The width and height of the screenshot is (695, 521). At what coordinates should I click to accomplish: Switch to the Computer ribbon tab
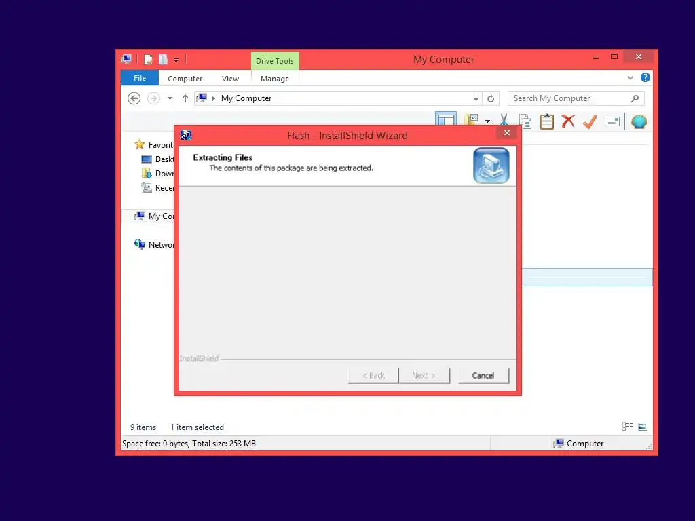[x=185, y=79]
